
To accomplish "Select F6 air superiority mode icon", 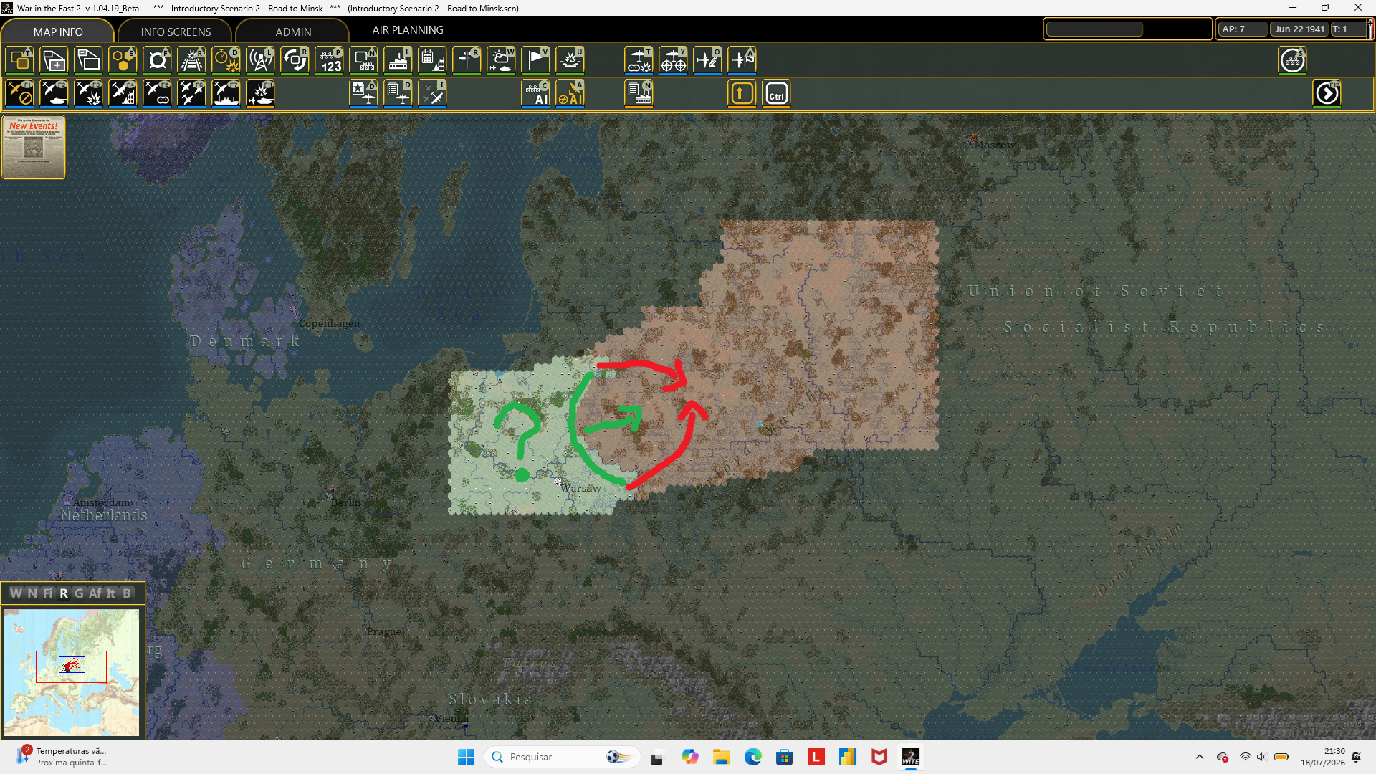I will tap(192, 93).
